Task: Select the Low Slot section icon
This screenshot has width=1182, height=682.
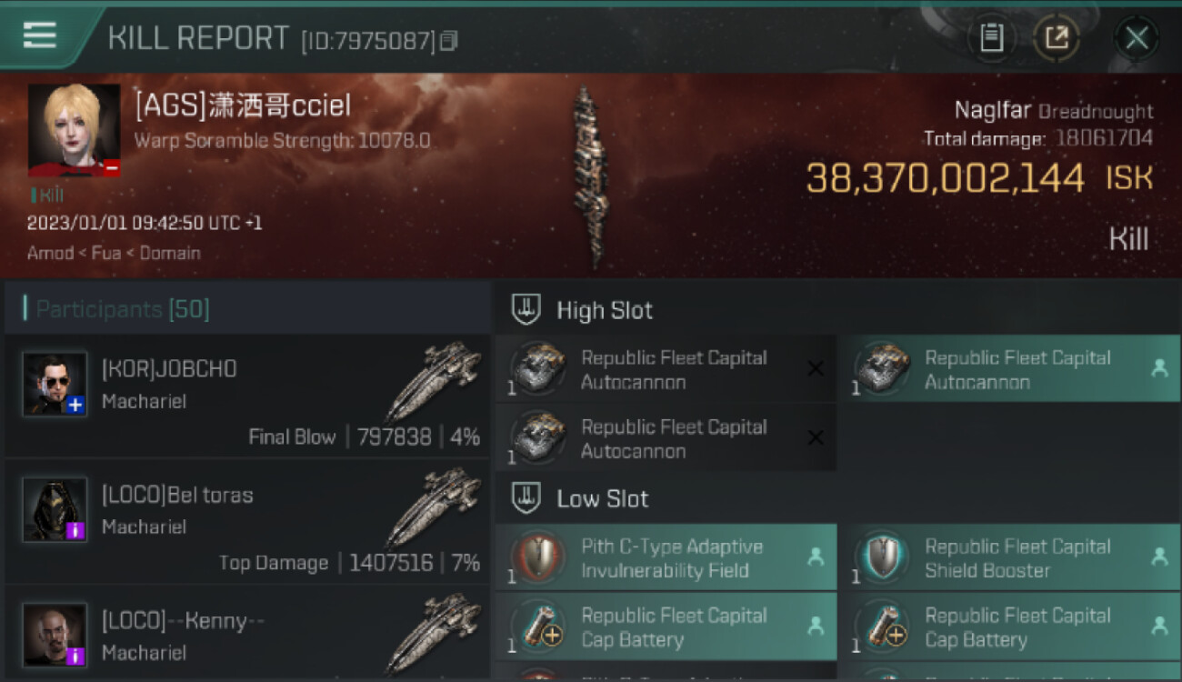Action: click(527, 498)
